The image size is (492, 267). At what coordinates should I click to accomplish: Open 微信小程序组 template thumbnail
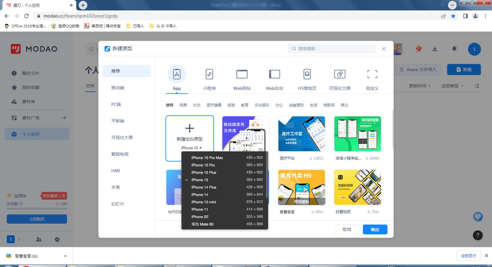[x=358, y=134]
